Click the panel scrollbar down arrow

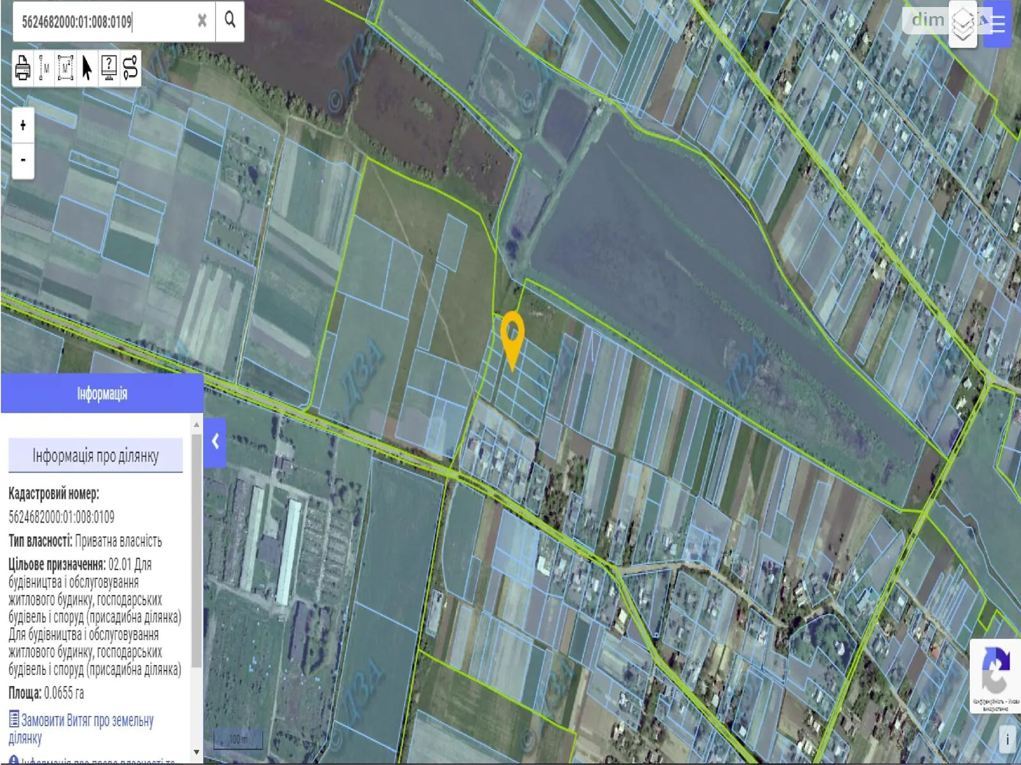point(197,752)
